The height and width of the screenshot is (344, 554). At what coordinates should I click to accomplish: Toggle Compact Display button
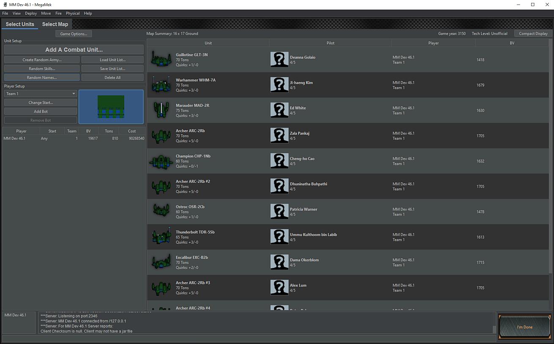533,34
